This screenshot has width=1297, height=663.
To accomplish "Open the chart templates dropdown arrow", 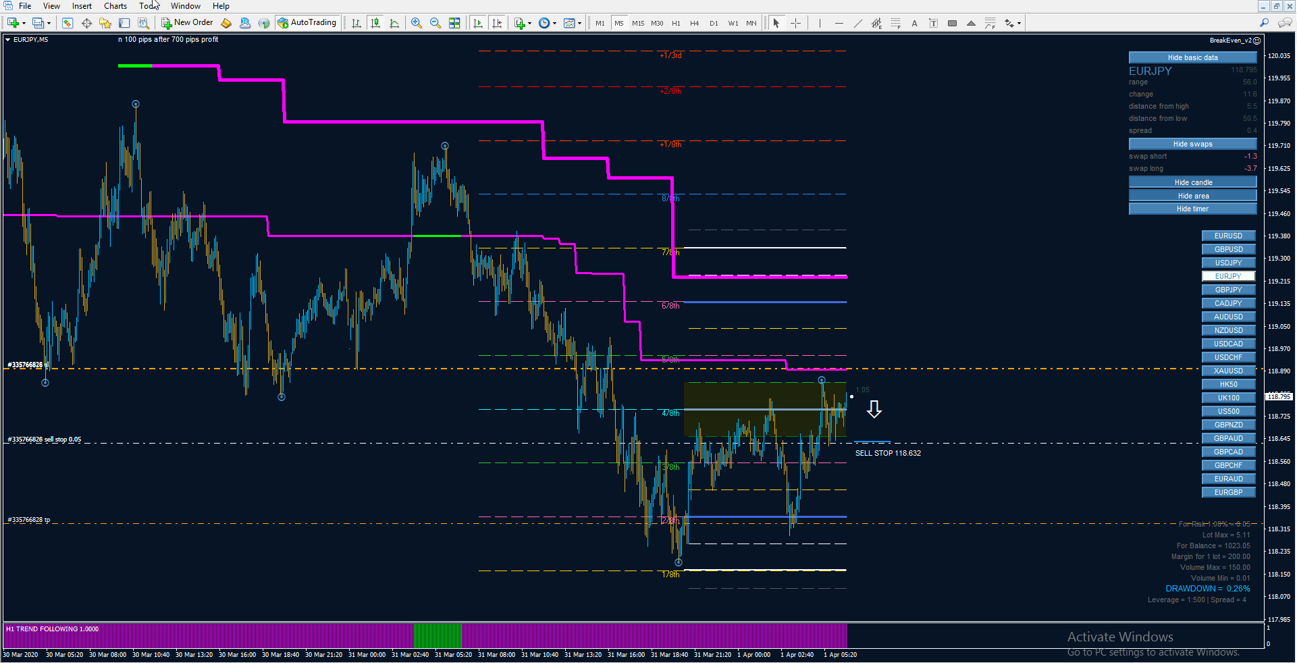I will tap(579, 23).
